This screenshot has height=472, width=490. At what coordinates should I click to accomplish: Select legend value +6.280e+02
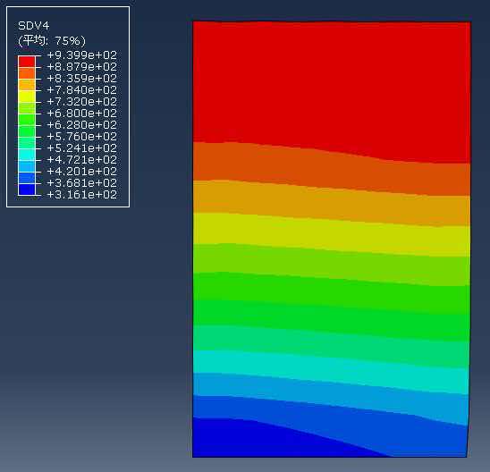82,124
